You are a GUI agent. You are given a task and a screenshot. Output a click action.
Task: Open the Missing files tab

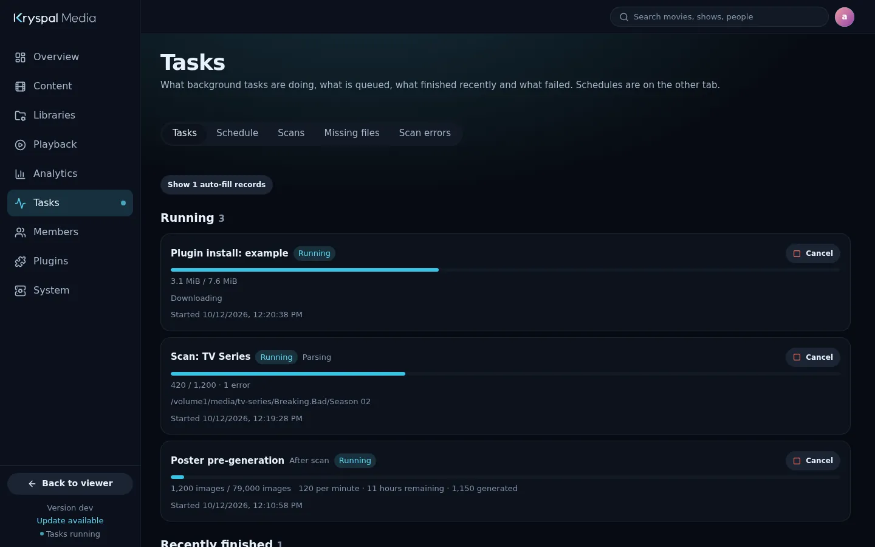pyautogui.click(x=352, y=133)
